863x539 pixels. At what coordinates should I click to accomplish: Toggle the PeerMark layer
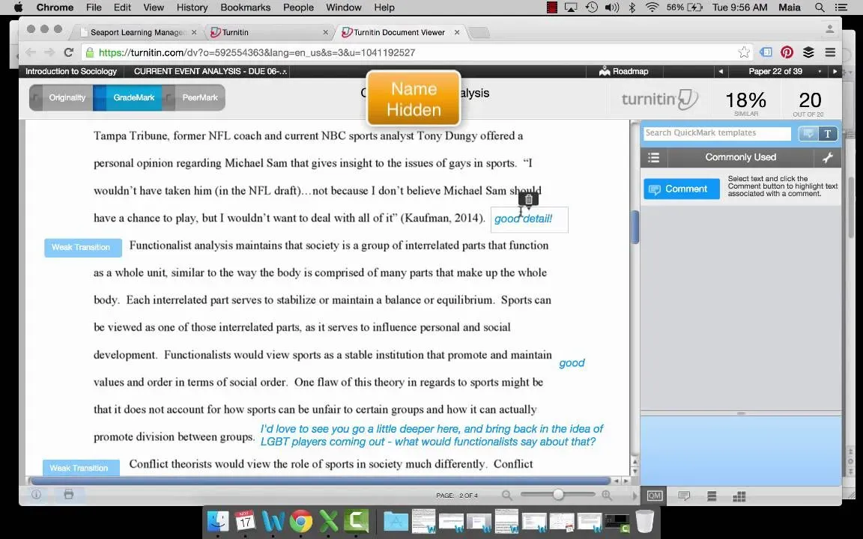pyautogui.click(x=194, y=98)
